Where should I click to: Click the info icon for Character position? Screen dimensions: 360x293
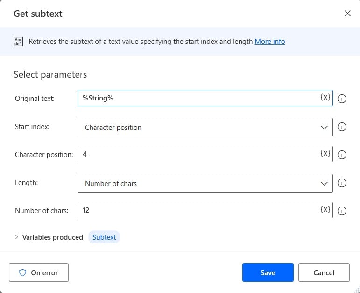pos(342,155)
